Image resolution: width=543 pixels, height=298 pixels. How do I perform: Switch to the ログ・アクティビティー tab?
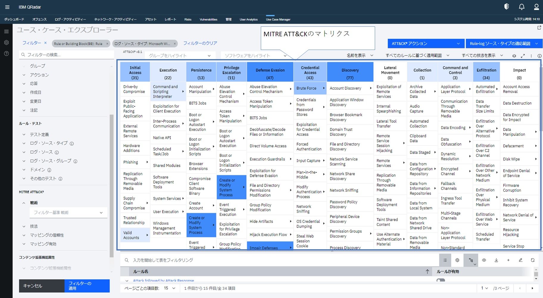[70, 19]
